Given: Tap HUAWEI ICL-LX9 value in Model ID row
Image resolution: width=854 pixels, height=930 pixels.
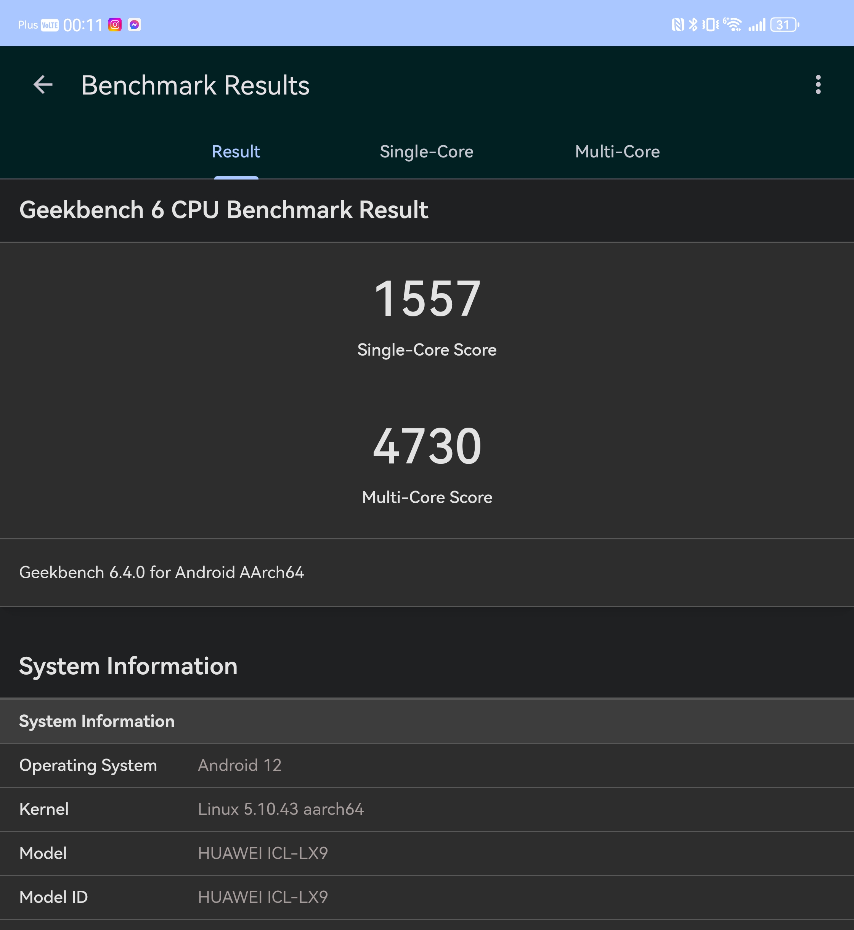Looking at the screenshot, I should pyautogui.click(x=263, y=897).
